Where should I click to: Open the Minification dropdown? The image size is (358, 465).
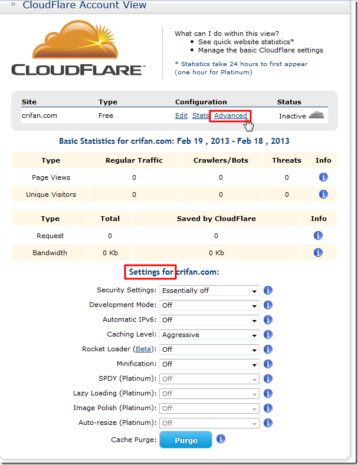click(x=209, y=364)
